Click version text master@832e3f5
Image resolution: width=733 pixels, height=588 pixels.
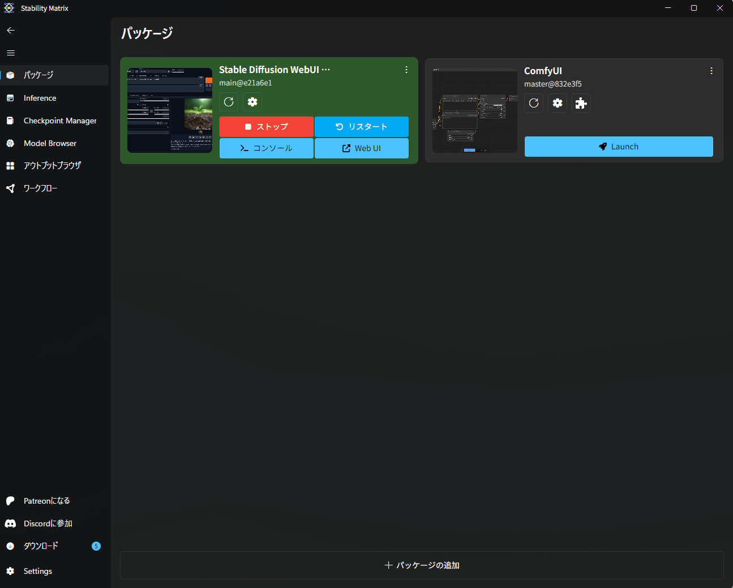(553, 84)
